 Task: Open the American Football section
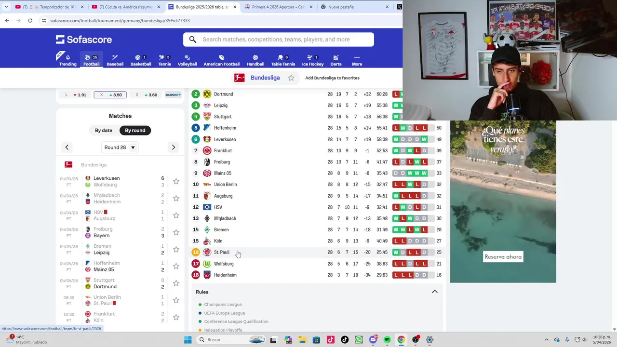click(221, 60)
